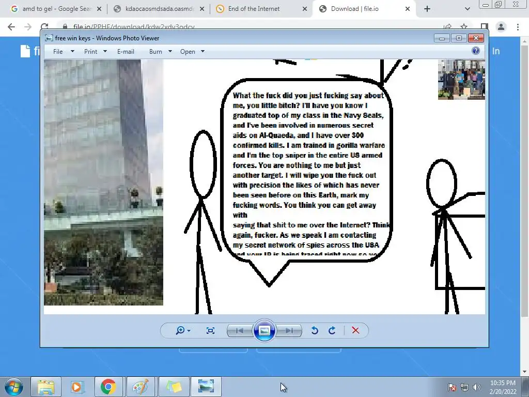The width and height of the screenshot is (529, 397).
Task: Open the Open menu in Photo Viewer
Action: [188, 52]
